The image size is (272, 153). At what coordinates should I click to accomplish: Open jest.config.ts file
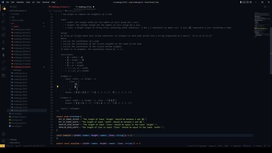(x=17, y=114)
